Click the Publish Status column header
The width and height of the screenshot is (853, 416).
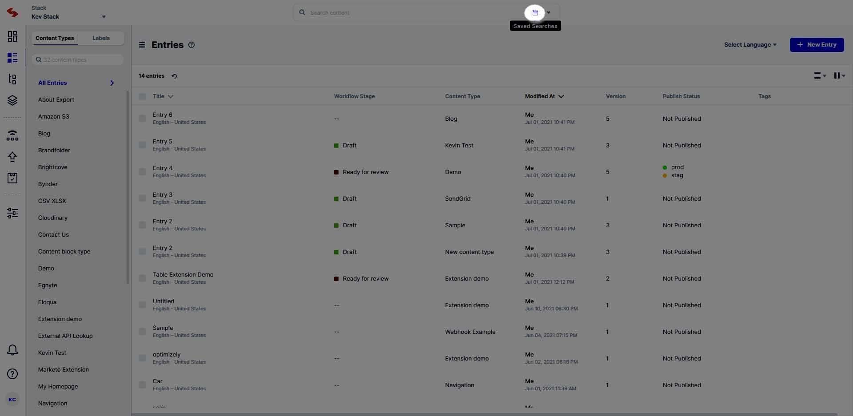pyautogui.click(x=681, y=96)
